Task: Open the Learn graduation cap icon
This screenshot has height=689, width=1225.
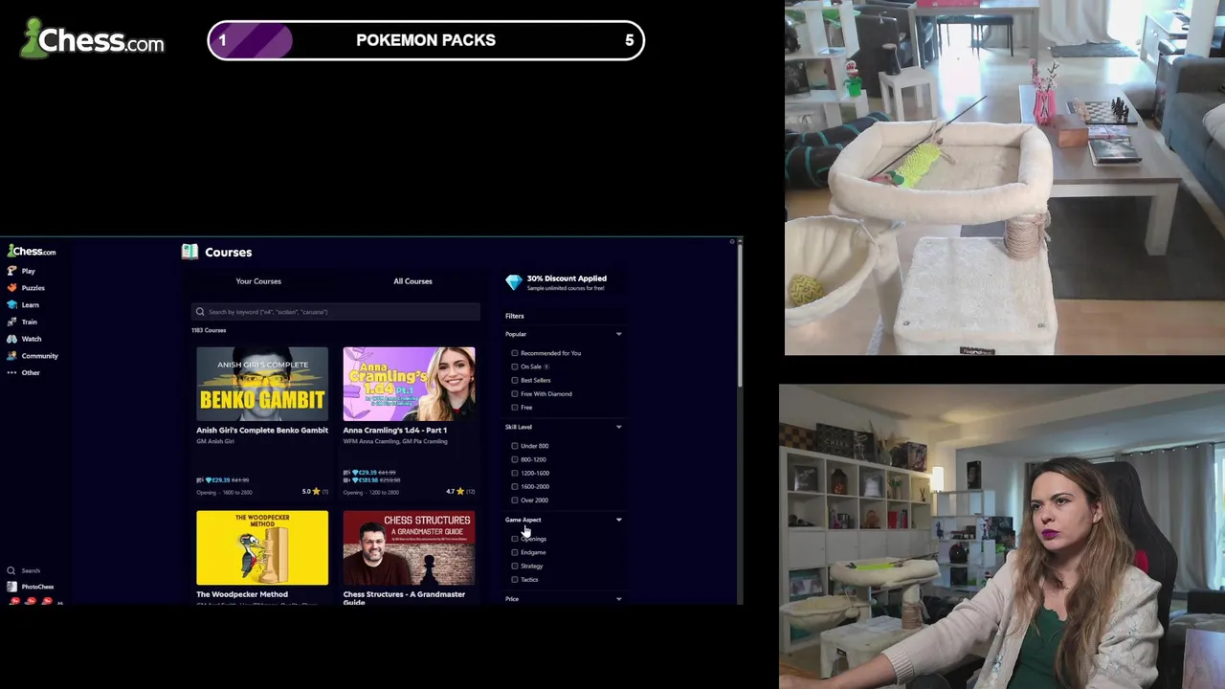Action: pyautogui.click(x=11, y=305)
